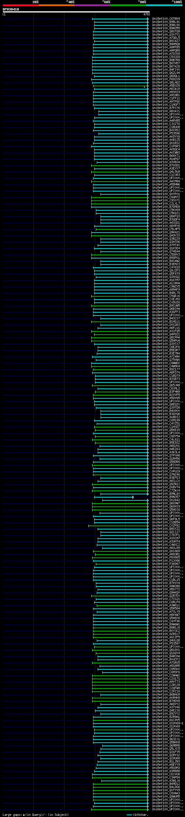Image resolution: width=185 pixels, height=817 pixels.
Task: Choose the UniRef100_Q8GTQ9 label
Action: click(166, 31)
